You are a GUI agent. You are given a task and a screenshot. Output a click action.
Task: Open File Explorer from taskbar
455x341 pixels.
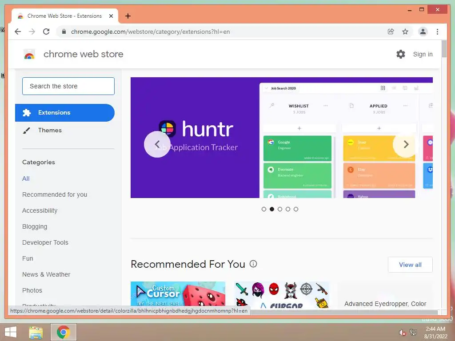pyautogui.click(x=36, y=332)
